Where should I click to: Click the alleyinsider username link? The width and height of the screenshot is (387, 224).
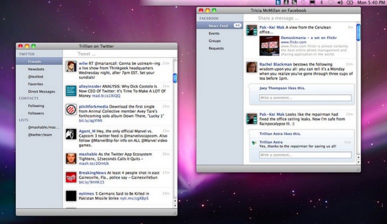(x=90, y=86)
